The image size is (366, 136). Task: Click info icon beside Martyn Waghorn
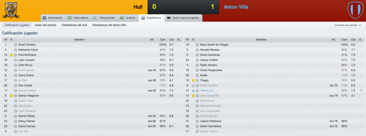[x=15, y=96]
